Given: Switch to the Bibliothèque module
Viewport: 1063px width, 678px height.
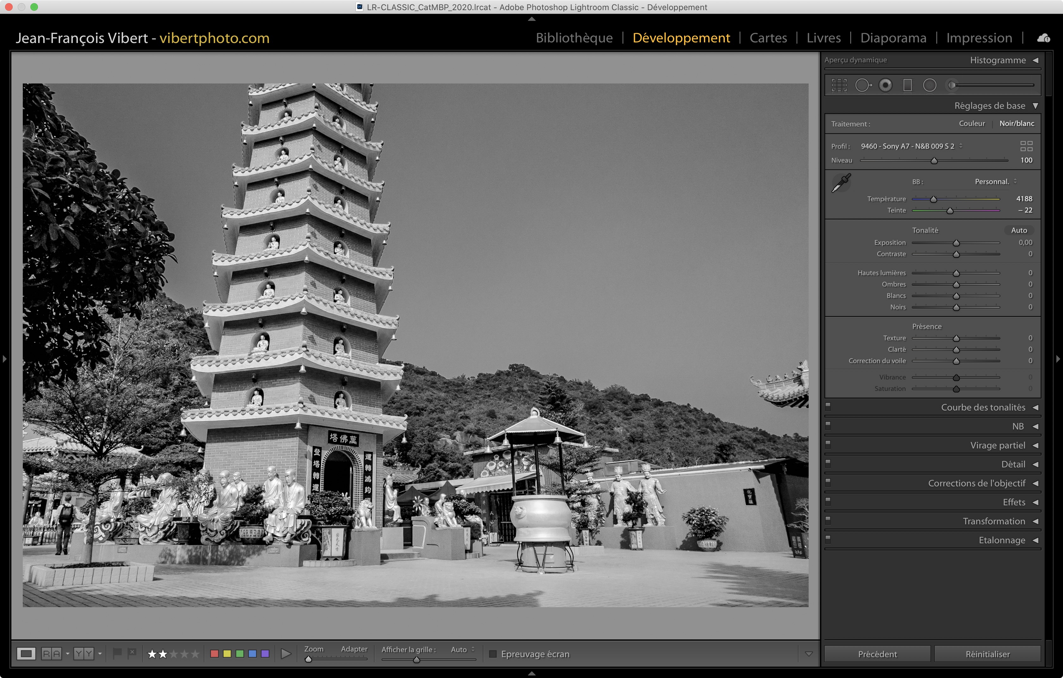Looking at the screenshot, I should pos(574,38).
